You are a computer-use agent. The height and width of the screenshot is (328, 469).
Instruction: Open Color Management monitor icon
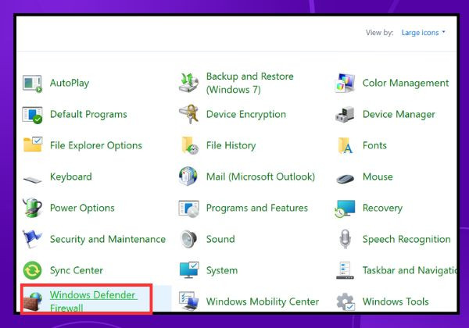tap(345, 83)
